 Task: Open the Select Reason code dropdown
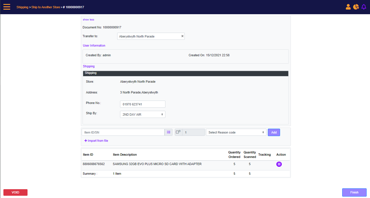point(236,132)
